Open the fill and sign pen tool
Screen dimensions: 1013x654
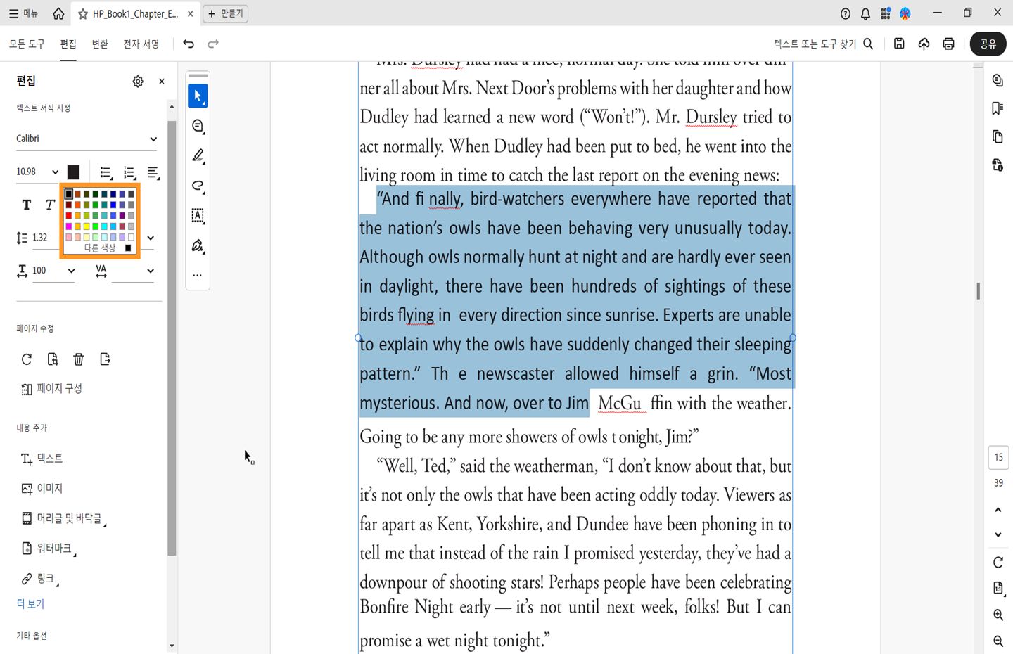pos(198,245)
